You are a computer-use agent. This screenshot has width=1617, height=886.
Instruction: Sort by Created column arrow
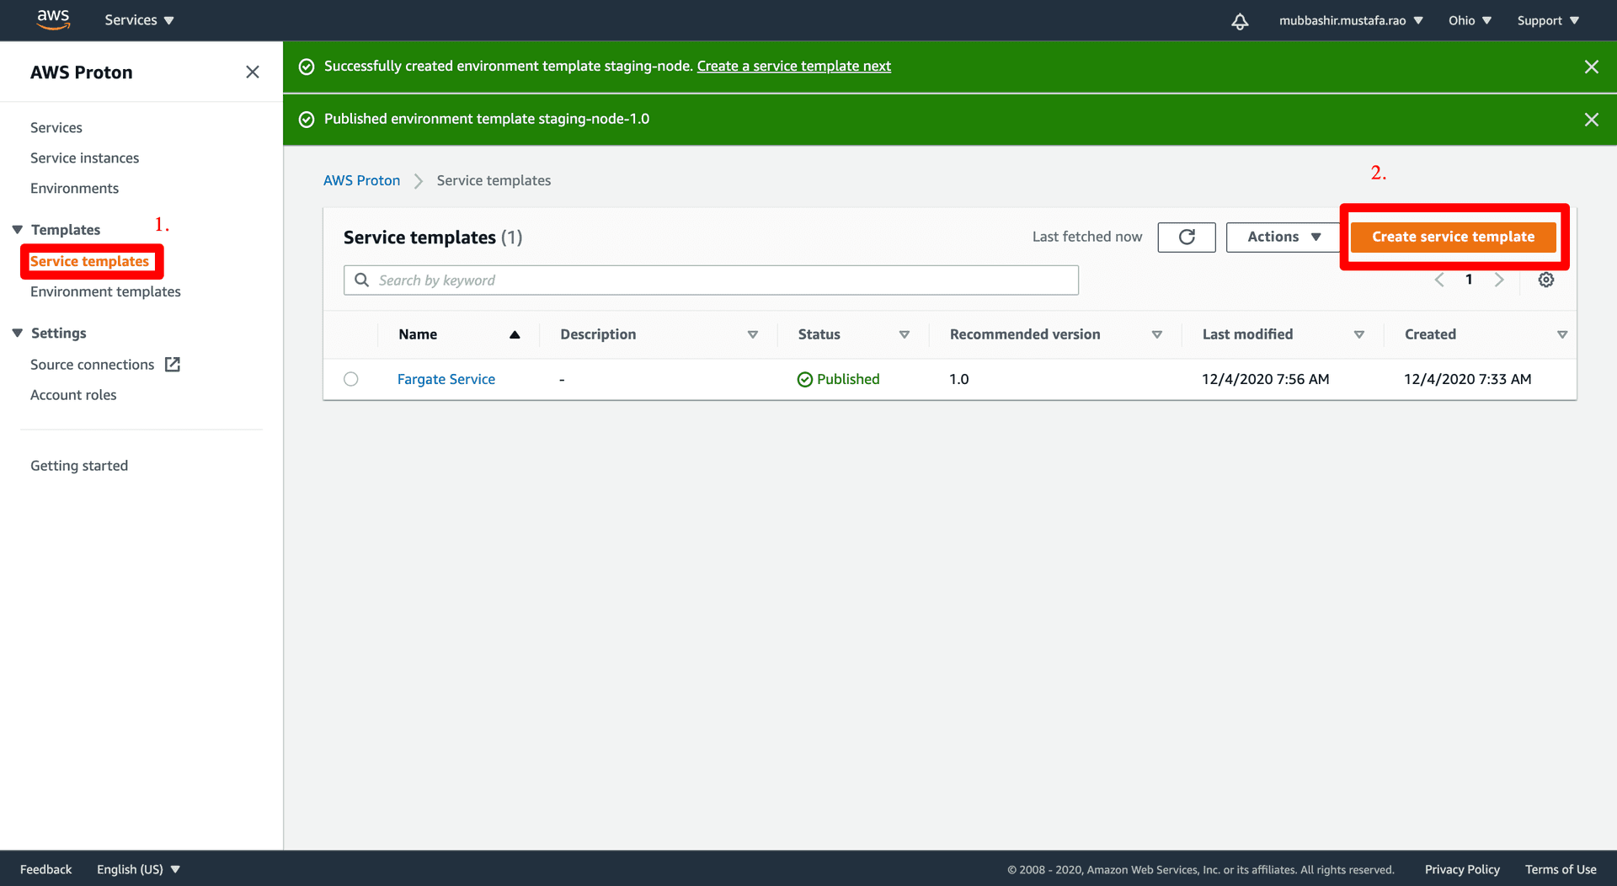pyautogui.click(x=1562, y=335)
